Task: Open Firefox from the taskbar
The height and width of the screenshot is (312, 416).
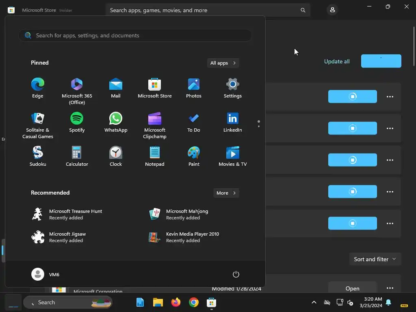Action: tap(175, 302)
